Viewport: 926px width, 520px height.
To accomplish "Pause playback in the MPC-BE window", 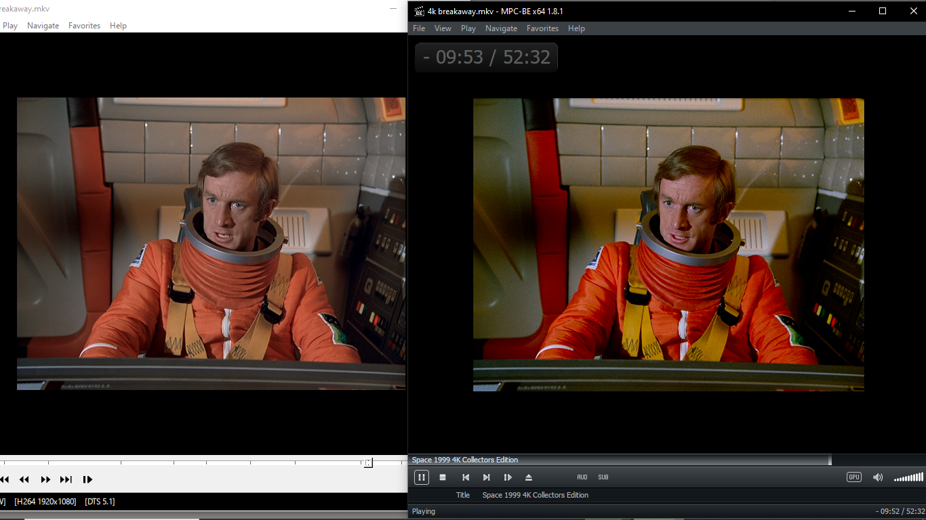I will click(421, 477).
